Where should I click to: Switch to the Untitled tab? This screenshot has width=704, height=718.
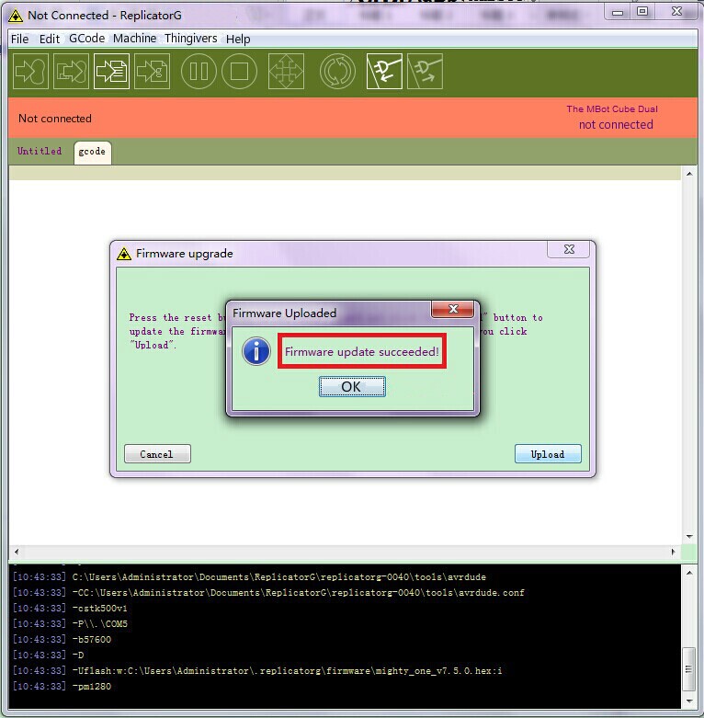(40, 151)
